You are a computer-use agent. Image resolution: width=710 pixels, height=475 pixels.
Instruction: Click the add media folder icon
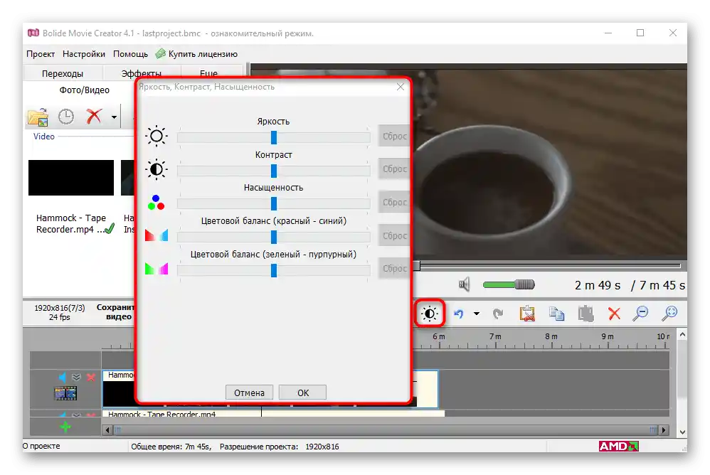(x=38, y=117)
